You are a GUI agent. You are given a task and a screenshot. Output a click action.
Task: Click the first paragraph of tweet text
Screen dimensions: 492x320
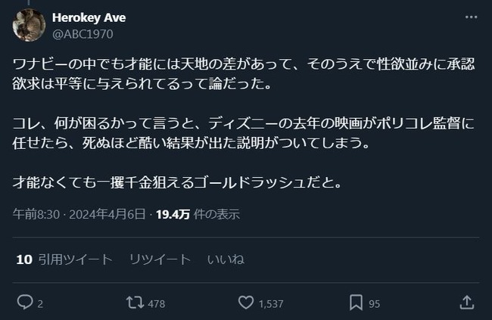click(244, 75)
